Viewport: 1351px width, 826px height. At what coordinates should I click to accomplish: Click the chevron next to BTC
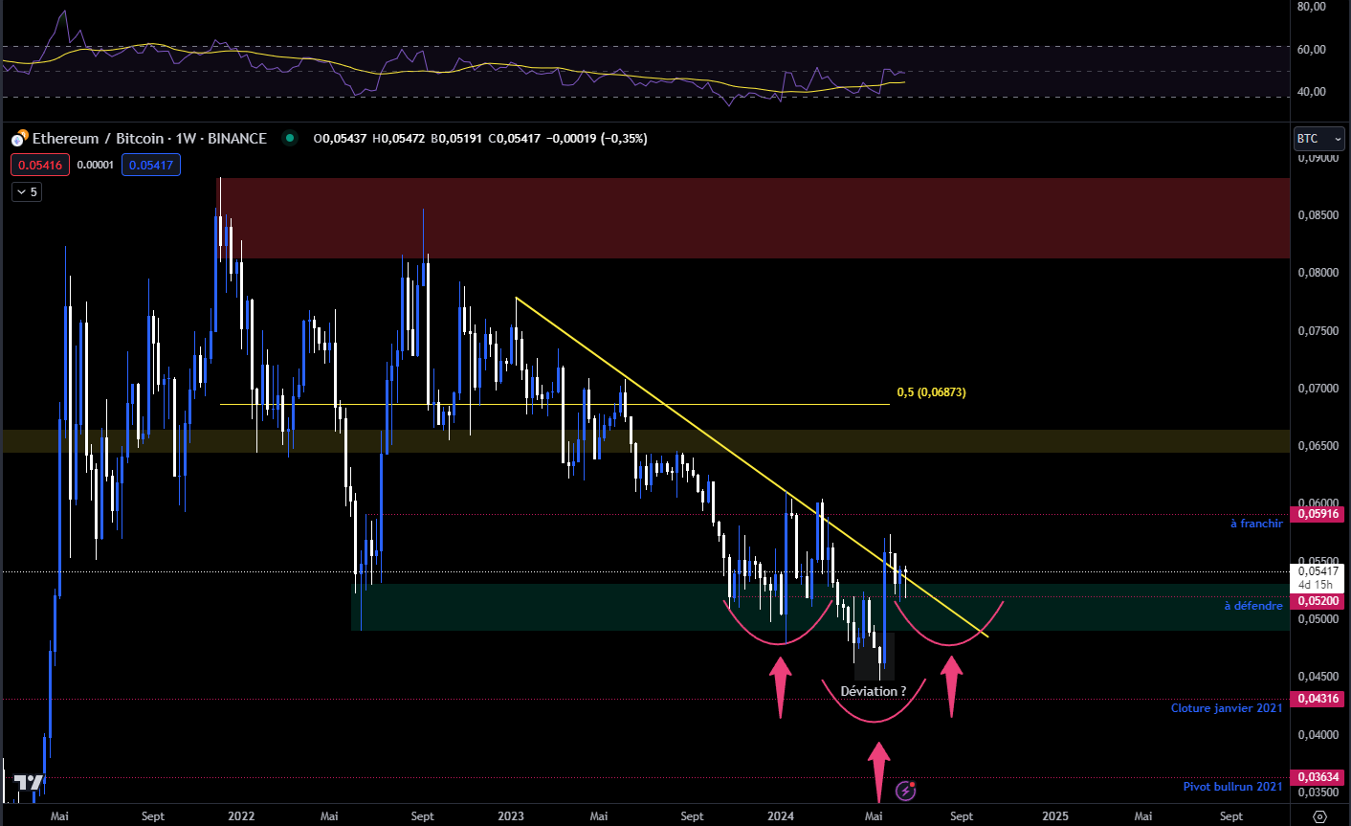coord(1338,138)
